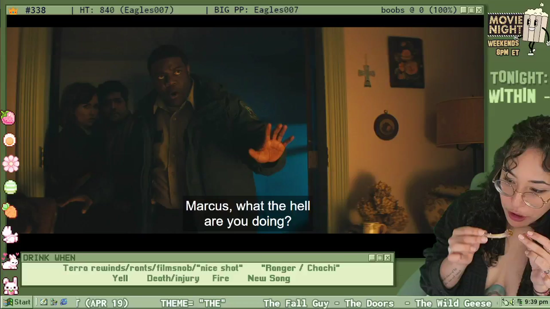This screenshot has height=309, width=550.
Task: Click the "Yell" drink rule
Action: (120, 278)
